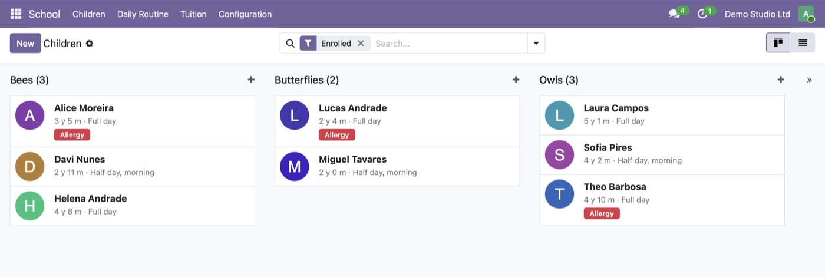The image size is (825, 277).
Task: Click the New button
Action: click(x=25, y=43)
